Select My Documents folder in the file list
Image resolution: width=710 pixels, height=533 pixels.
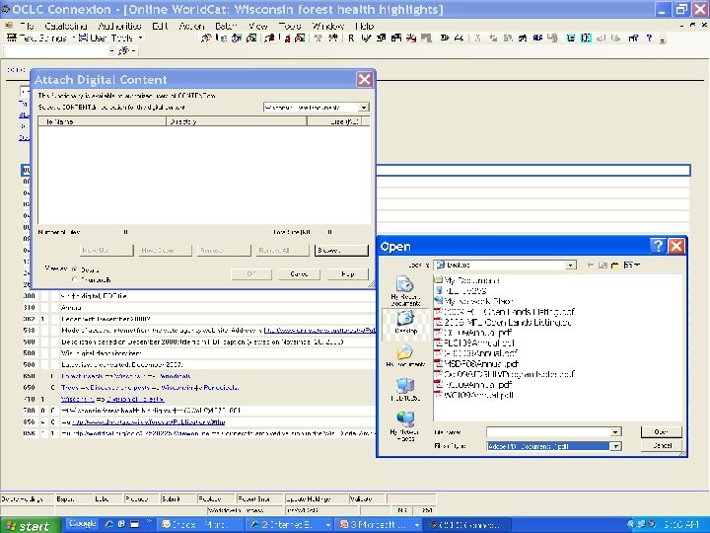pos(466,280)
